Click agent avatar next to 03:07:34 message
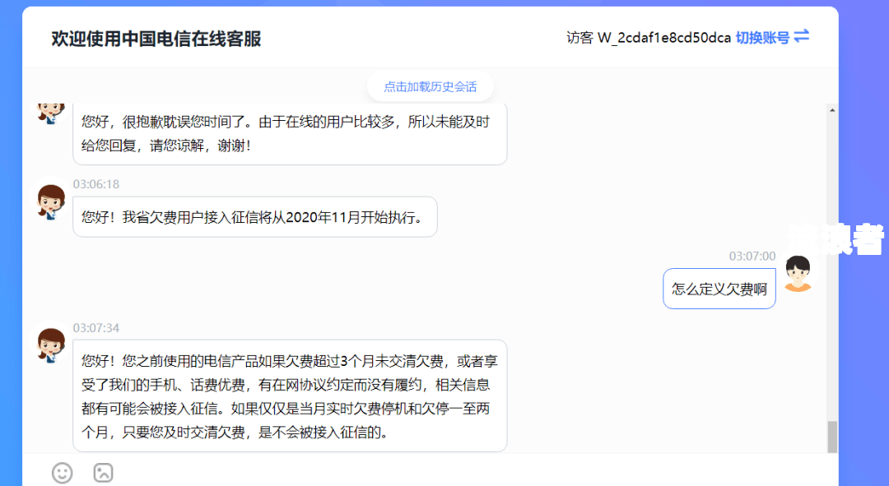Screen dimensions: 889x486 click(x=51, y=345)
